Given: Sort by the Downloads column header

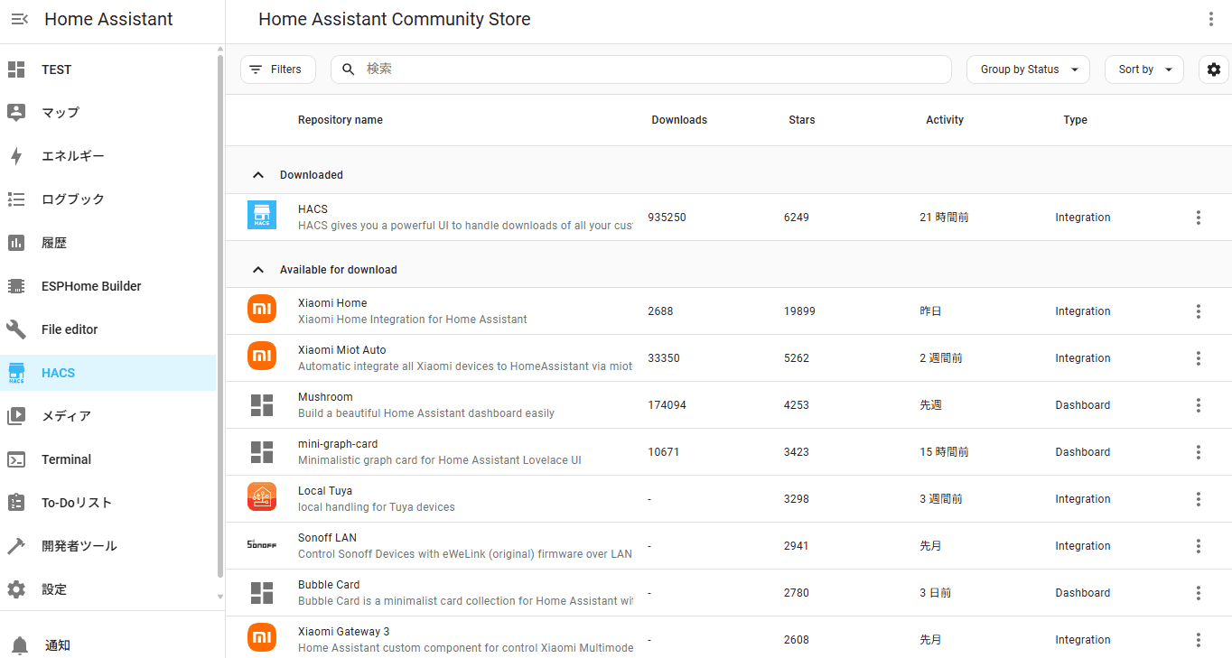Looking at the screenshot, I should [679, 120].
